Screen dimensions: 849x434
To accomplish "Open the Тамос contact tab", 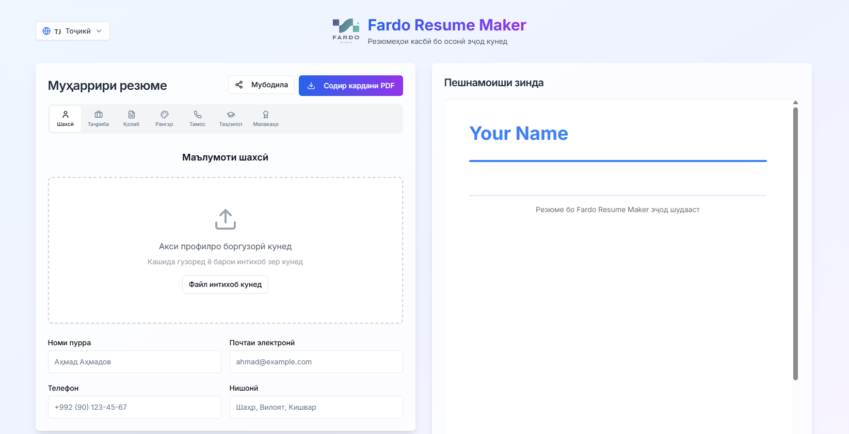I will click(x=198, y=119).
